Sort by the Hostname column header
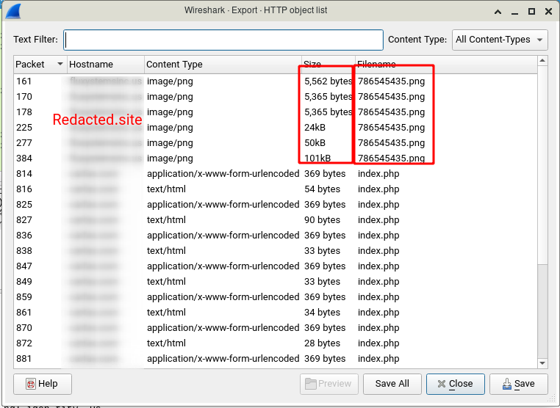The image size is (560, 408). click(106, 64)
